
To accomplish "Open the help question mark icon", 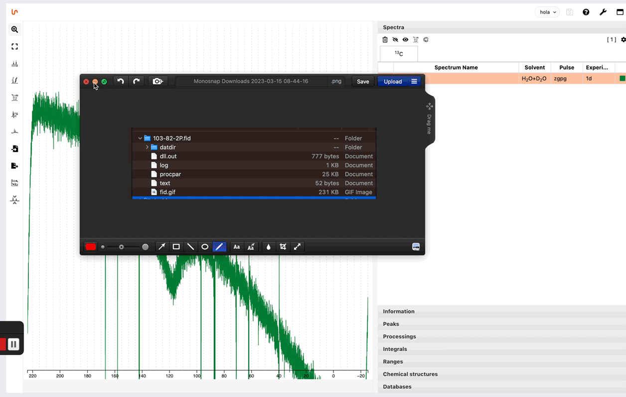I will click(586, 12).
